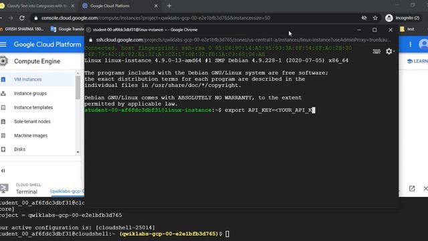Open the SSH window keyboard icon
The image size is (428, 241).
[377, 51]
